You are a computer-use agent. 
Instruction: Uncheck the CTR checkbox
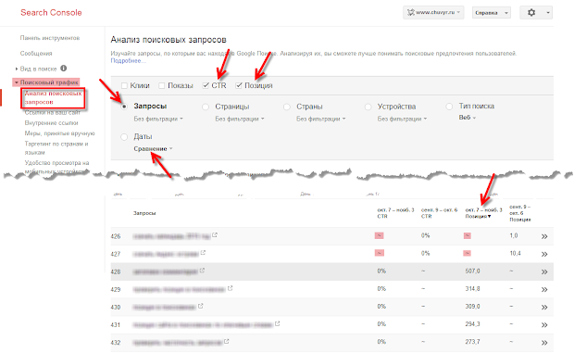click(206, 85)
